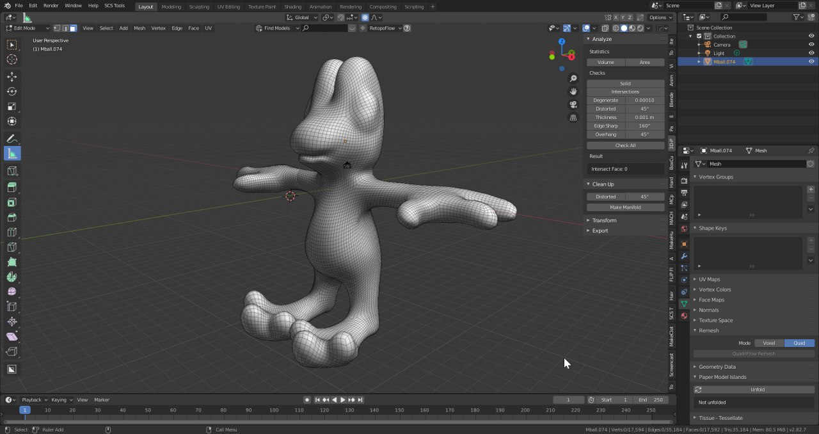Choose the Annotate pencil tool

point(12,139)
